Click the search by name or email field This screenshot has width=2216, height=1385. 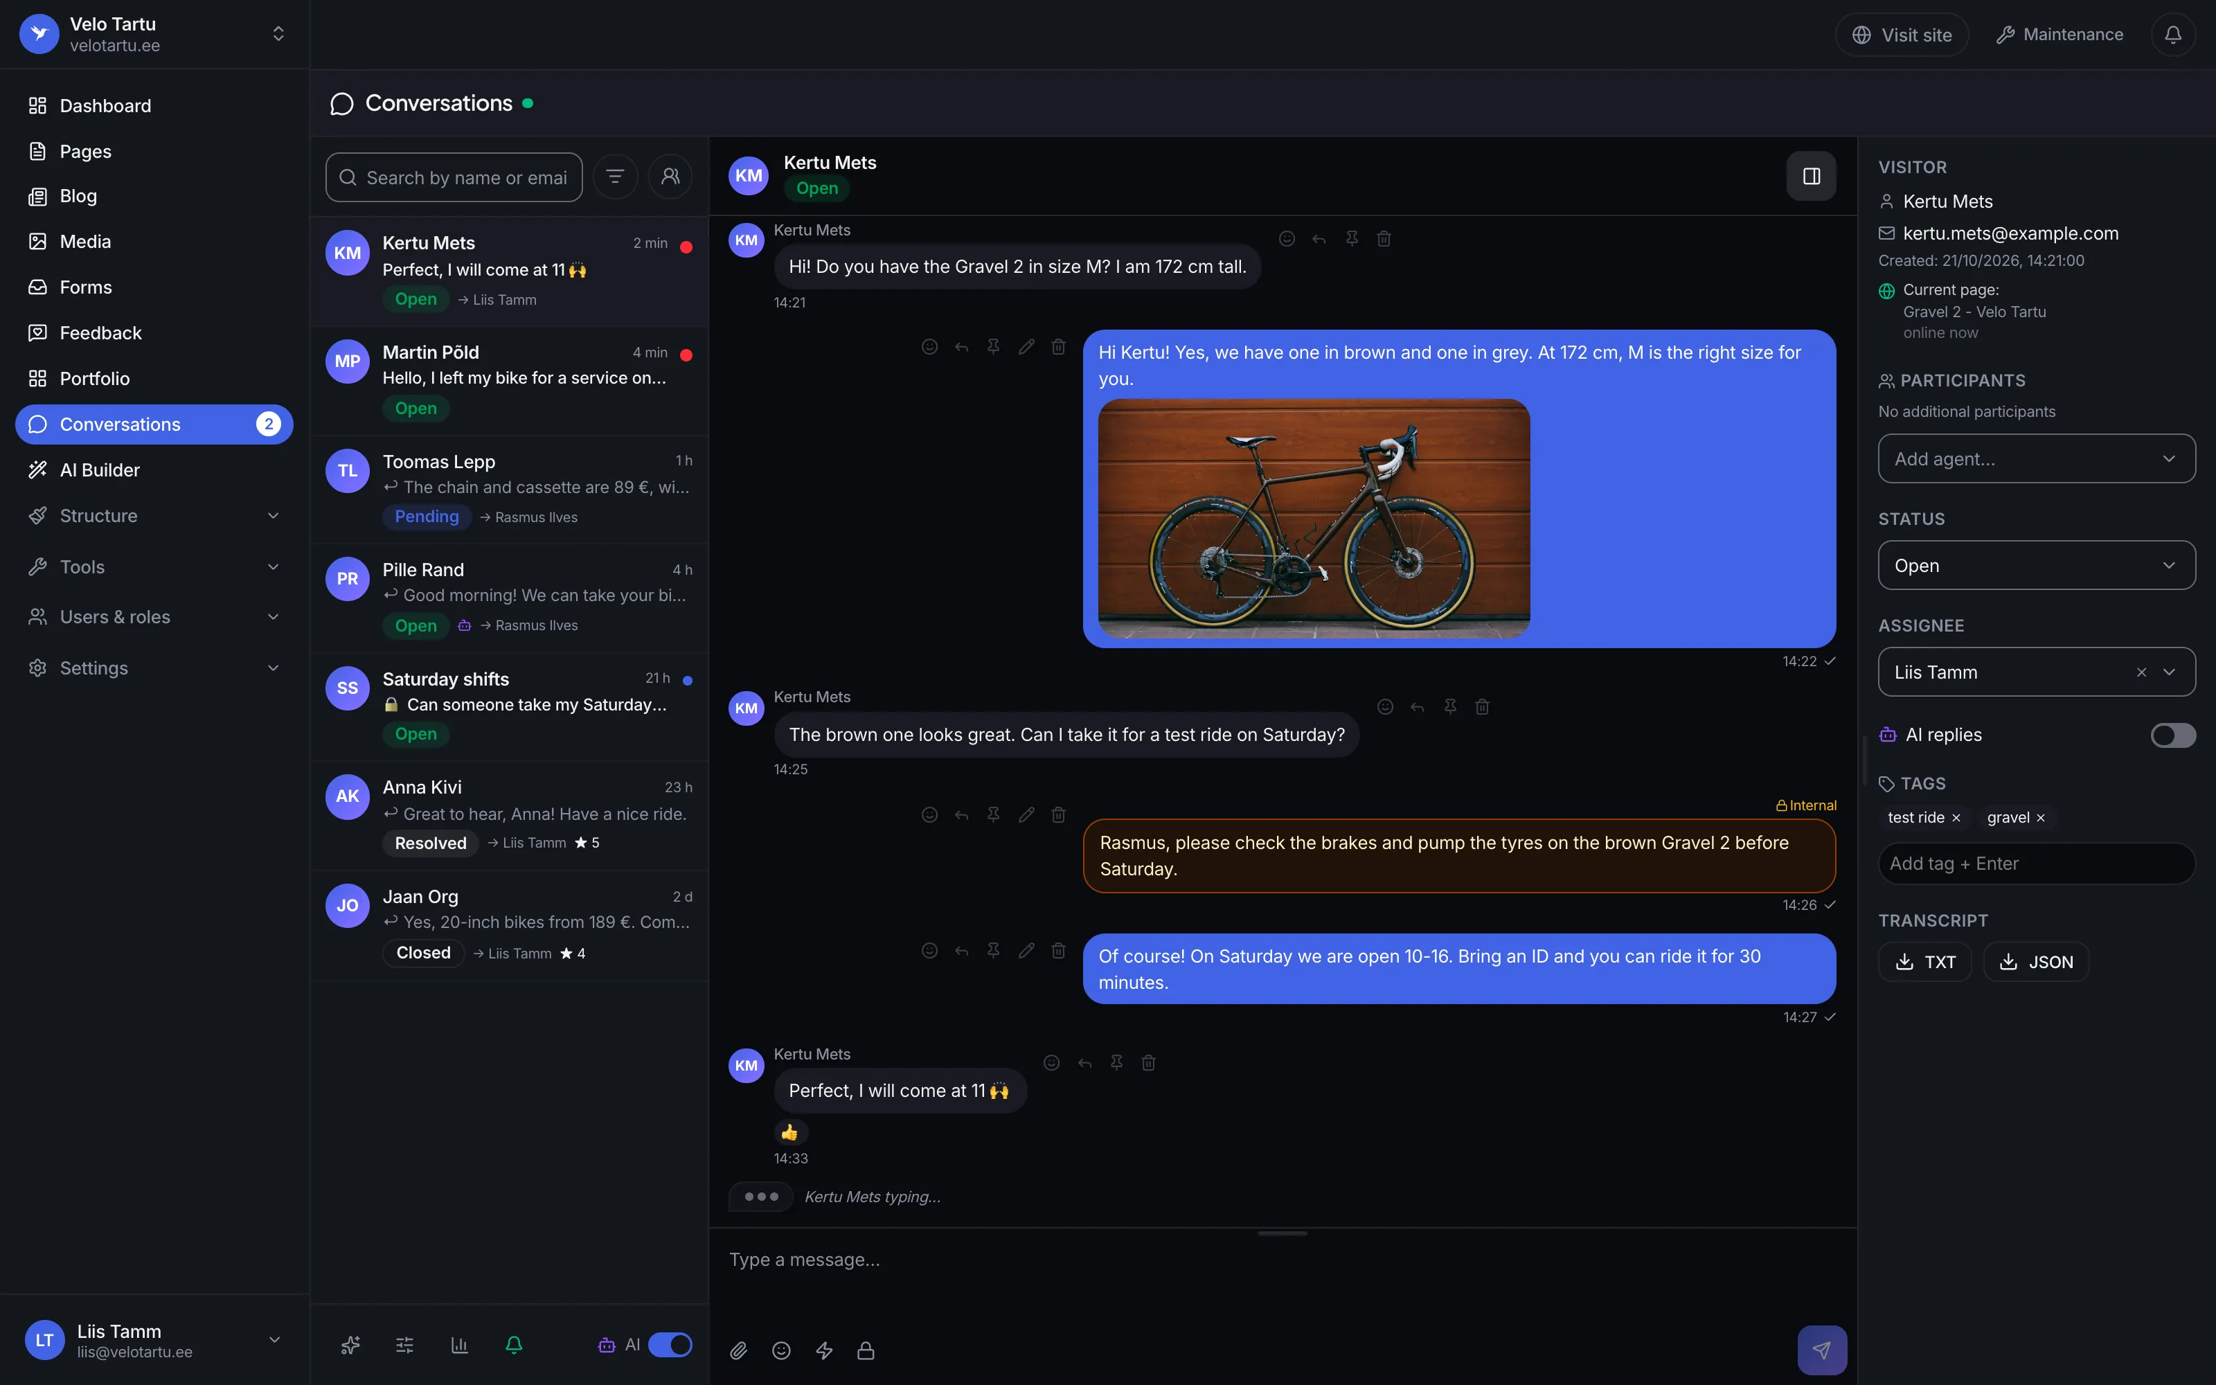(x=454, y=177)
